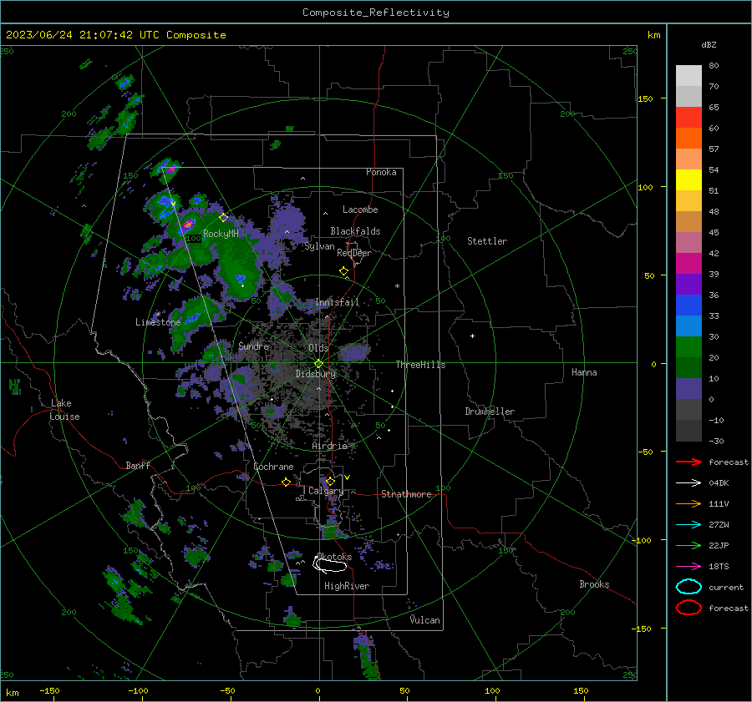Click the ThreeHills city label
Viewport: 752px width, 702px height.
(420, 365)
